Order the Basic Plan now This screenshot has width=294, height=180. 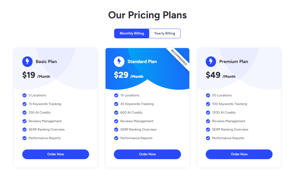coord(56,154)
